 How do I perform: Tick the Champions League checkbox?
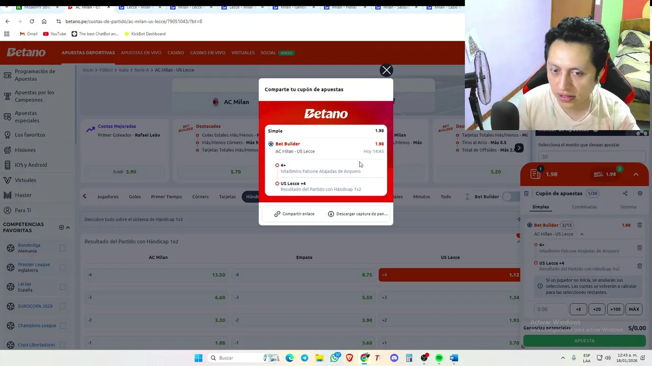[63, 326]
